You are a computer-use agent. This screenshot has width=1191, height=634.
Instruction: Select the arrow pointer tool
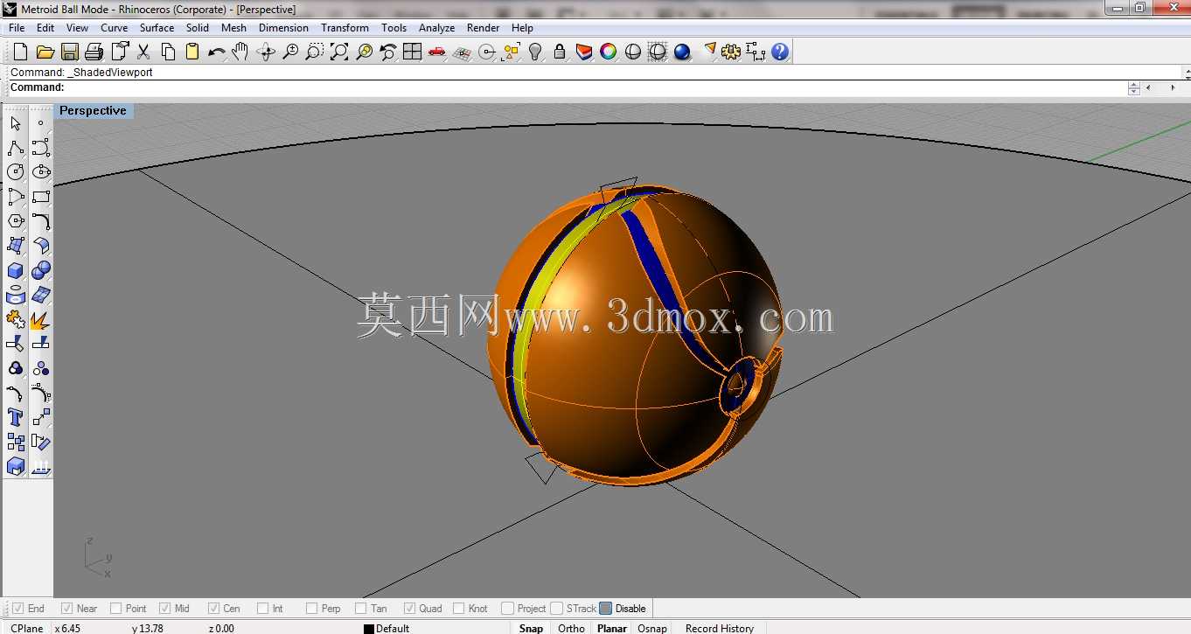click(16, 123)
